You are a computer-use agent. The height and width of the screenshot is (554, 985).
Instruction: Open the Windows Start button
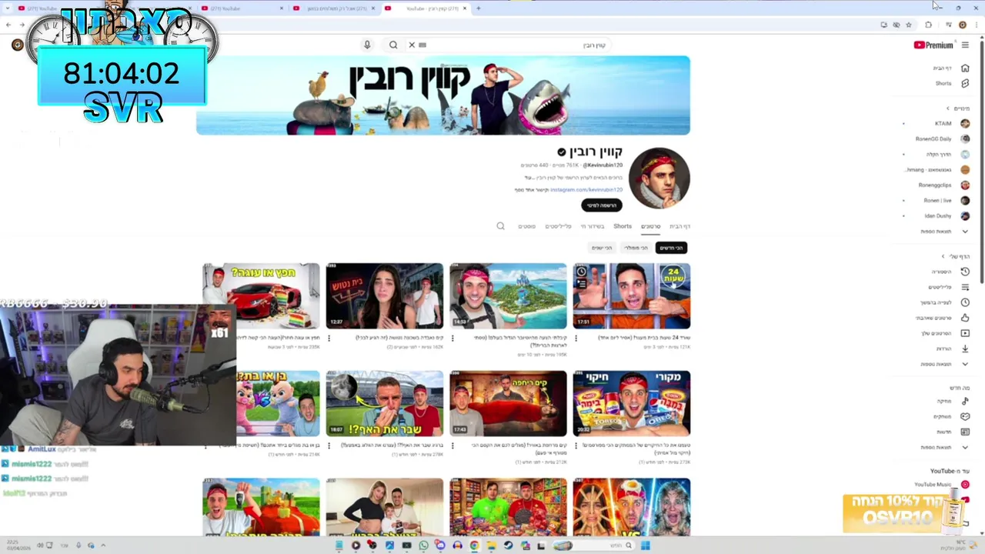(646, 546)
